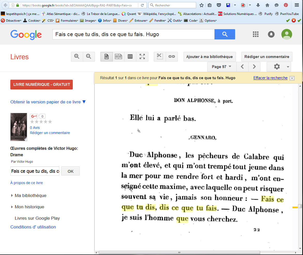Open the settings gear dropdown
303x255 pixels.
click(279, 67)
